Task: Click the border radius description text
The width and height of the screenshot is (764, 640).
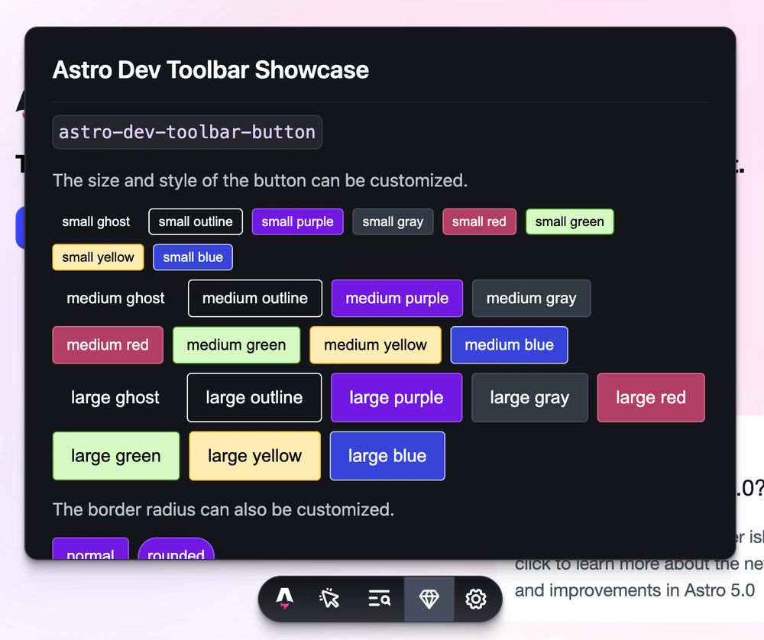Action: [x=224, y=509]
